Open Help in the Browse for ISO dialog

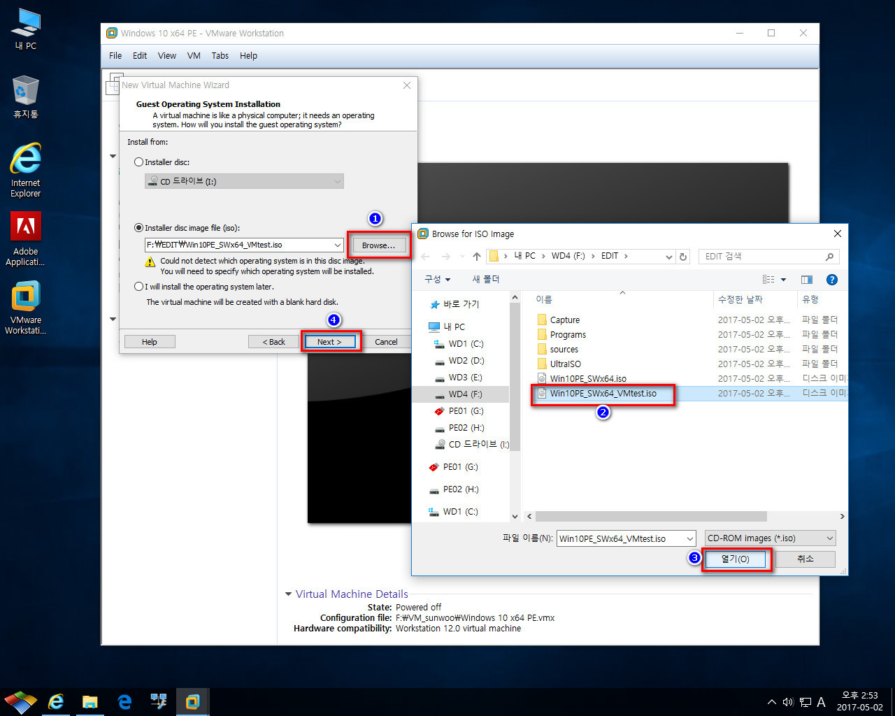831,280
